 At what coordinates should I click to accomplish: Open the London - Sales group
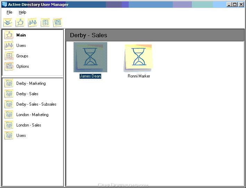29,125
